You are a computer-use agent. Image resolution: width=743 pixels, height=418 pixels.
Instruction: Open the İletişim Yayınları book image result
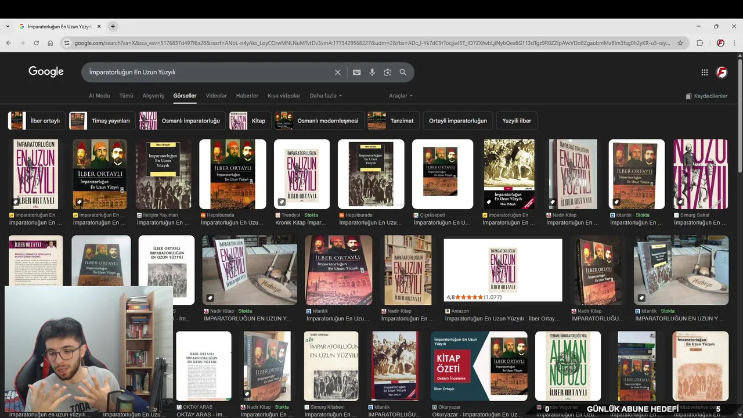164,174
